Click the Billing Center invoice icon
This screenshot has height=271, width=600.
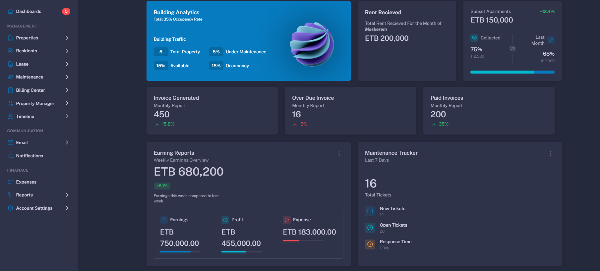[10, 90]
